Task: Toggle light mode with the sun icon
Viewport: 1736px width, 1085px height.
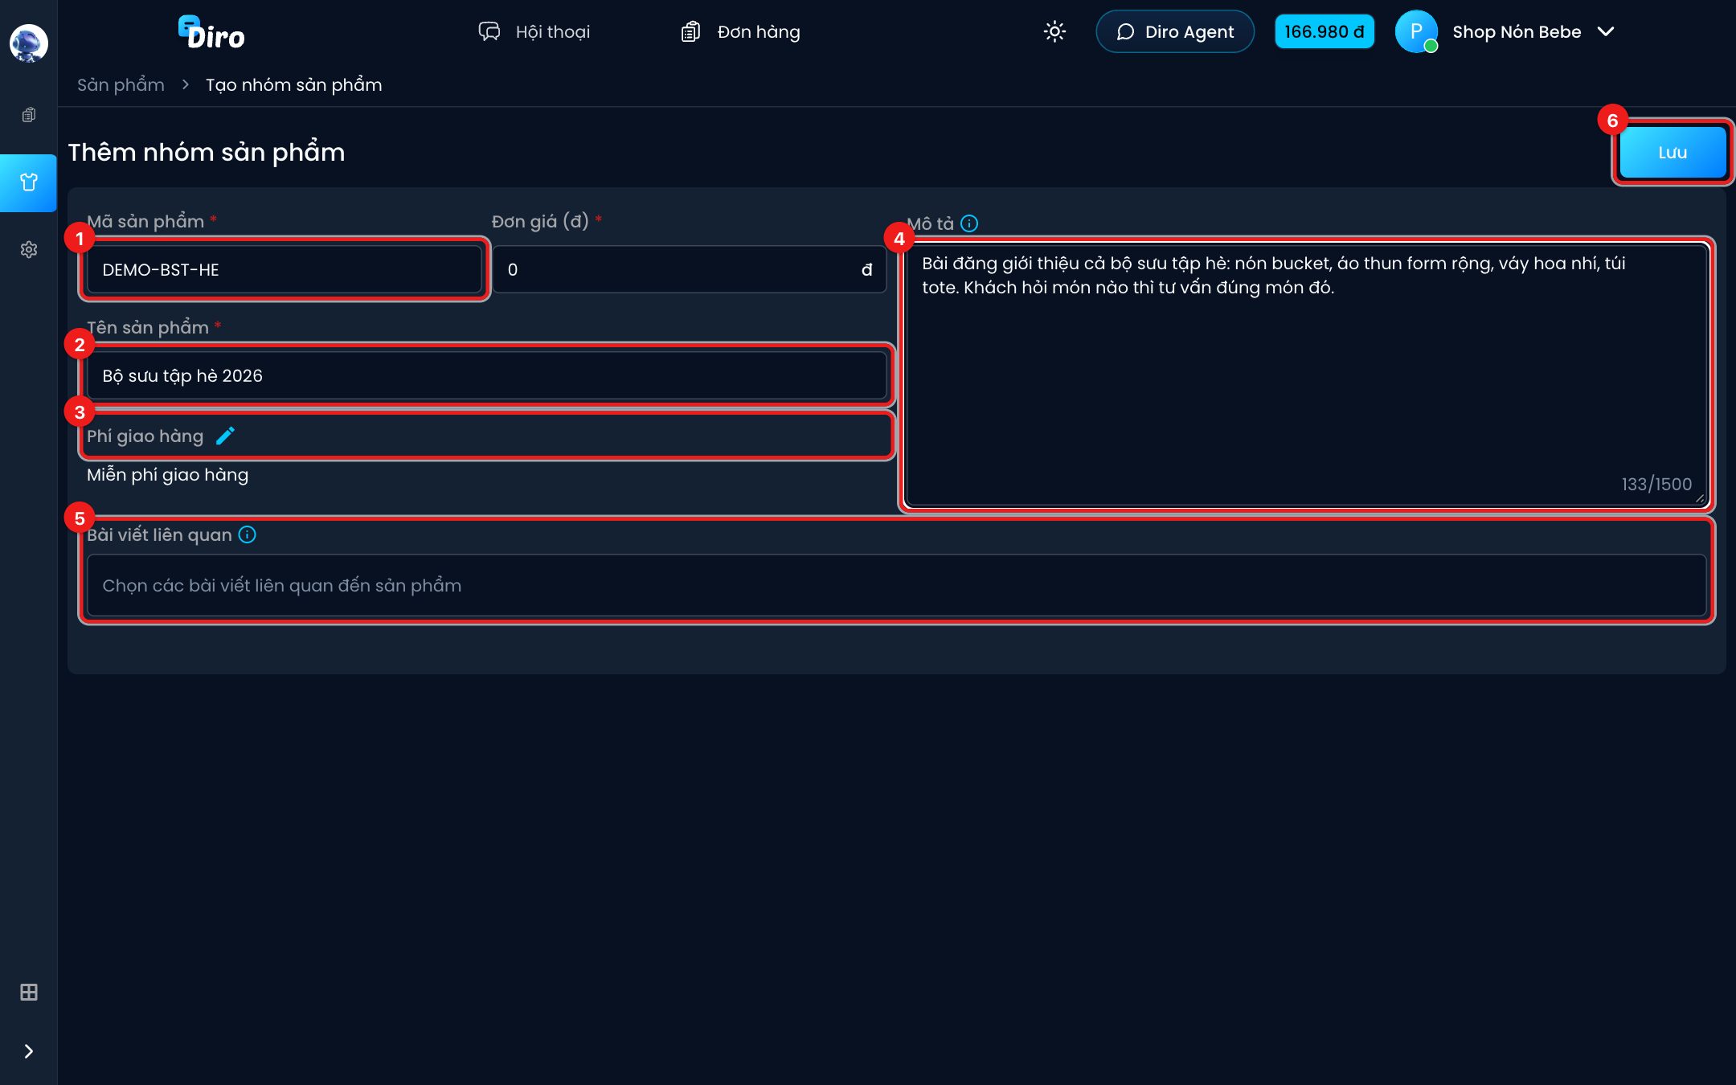Action: pos(1054,31)
